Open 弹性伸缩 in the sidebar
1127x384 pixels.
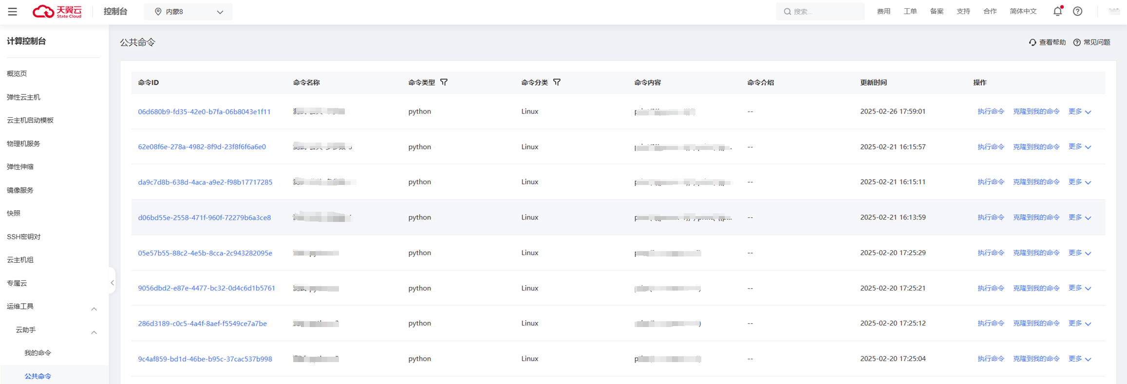[x=20, y=166]
